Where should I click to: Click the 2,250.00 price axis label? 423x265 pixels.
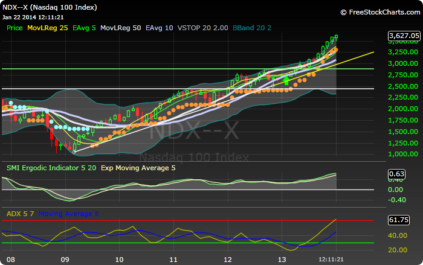[x=403, y=97]
